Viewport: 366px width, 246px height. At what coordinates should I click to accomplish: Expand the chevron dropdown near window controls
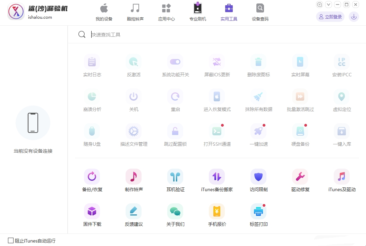click(x=328, y=5)
